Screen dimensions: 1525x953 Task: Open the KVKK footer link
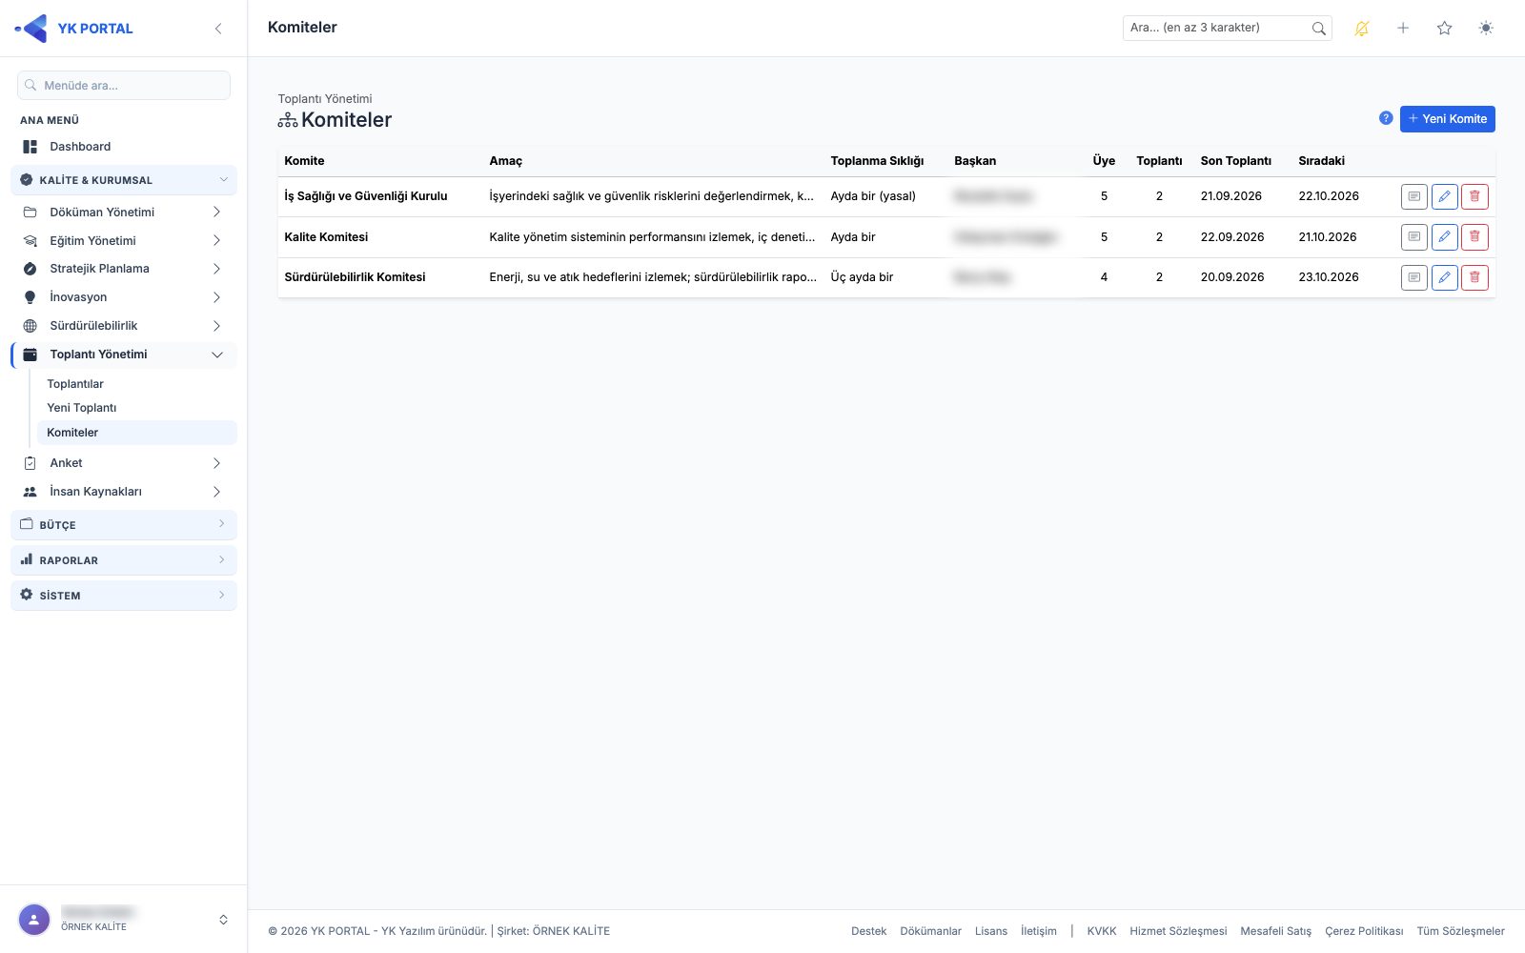(x=1102, y=931)
